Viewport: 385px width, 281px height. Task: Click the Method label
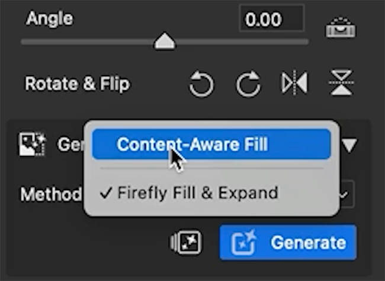pos(51,195)
